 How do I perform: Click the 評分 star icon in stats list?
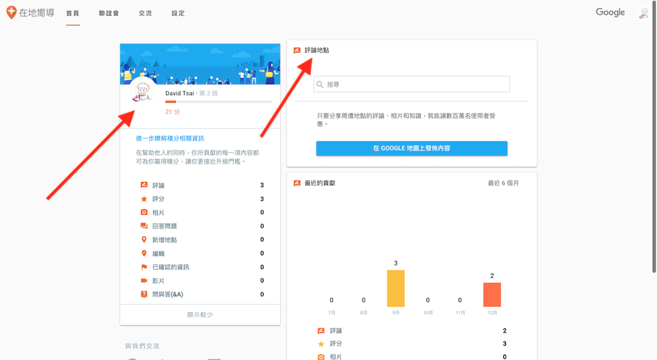[144, 199]
